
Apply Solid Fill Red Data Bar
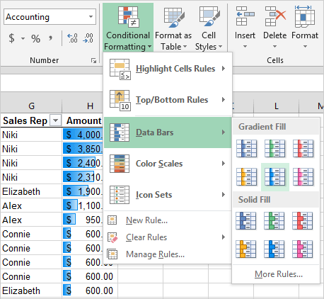(x=303, y=221)
